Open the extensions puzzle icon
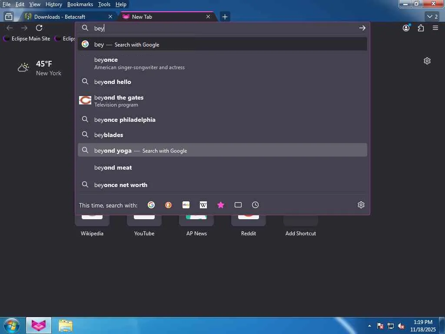 [x=421, y=28]
